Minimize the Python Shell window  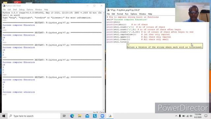(x=87, y=6)
